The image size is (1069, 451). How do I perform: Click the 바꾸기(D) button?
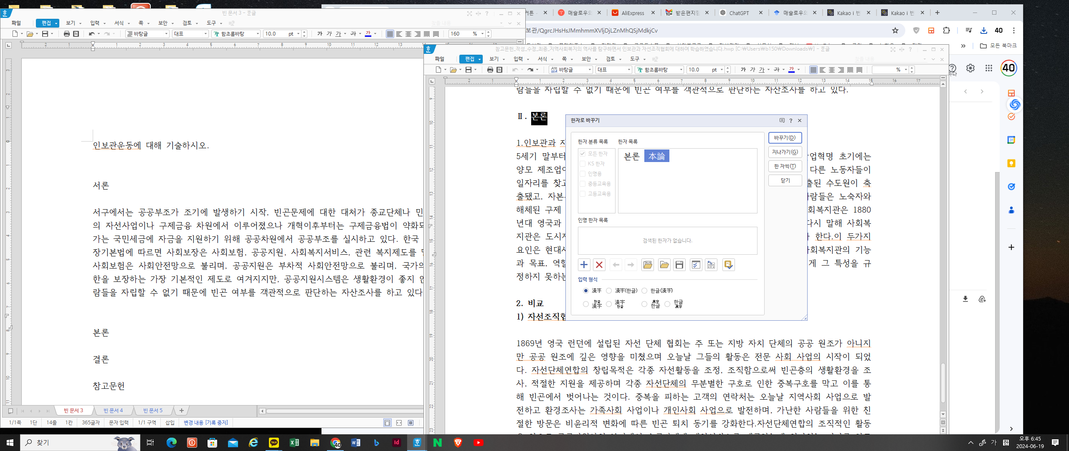785,138
